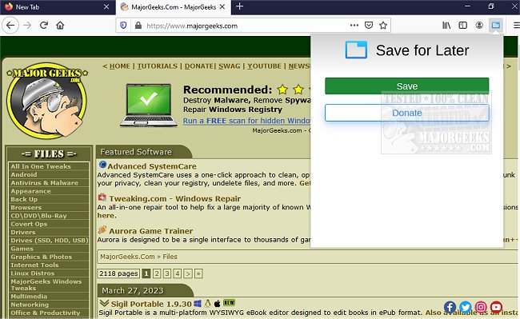Screen dimensions: 520x319
Task: Open TUTORIALS in the top navigation
Action: point(158,66)
